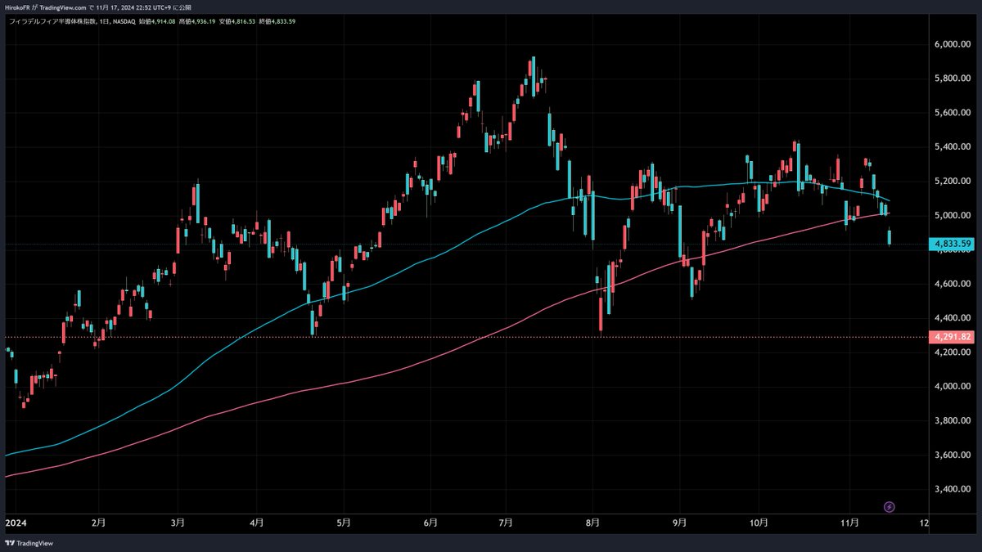Image resolution: width=982 pixels, height=552 pixels.
Task: Click the TradingView.com text in header
Action: coord(63,7)
